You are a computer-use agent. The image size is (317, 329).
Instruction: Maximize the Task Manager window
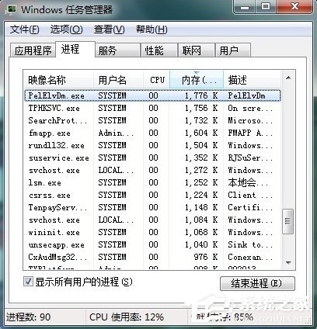(x=266, y=7)
